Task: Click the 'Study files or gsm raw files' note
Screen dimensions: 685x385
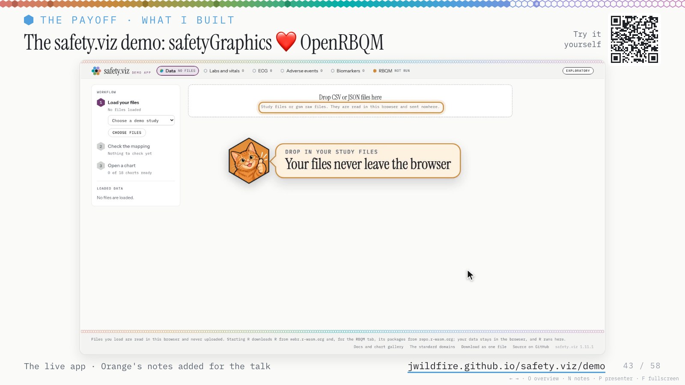Action: (350, 107)
